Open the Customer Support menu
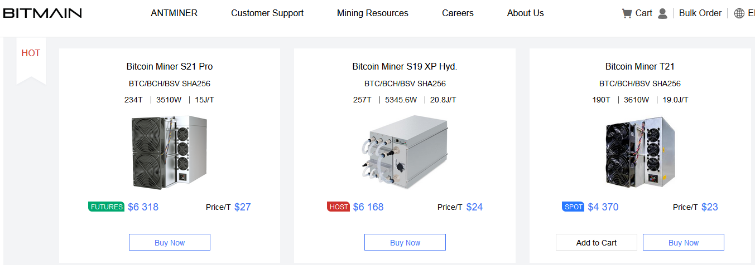Viewport: 755px width, 265px height. coord(267,13)
